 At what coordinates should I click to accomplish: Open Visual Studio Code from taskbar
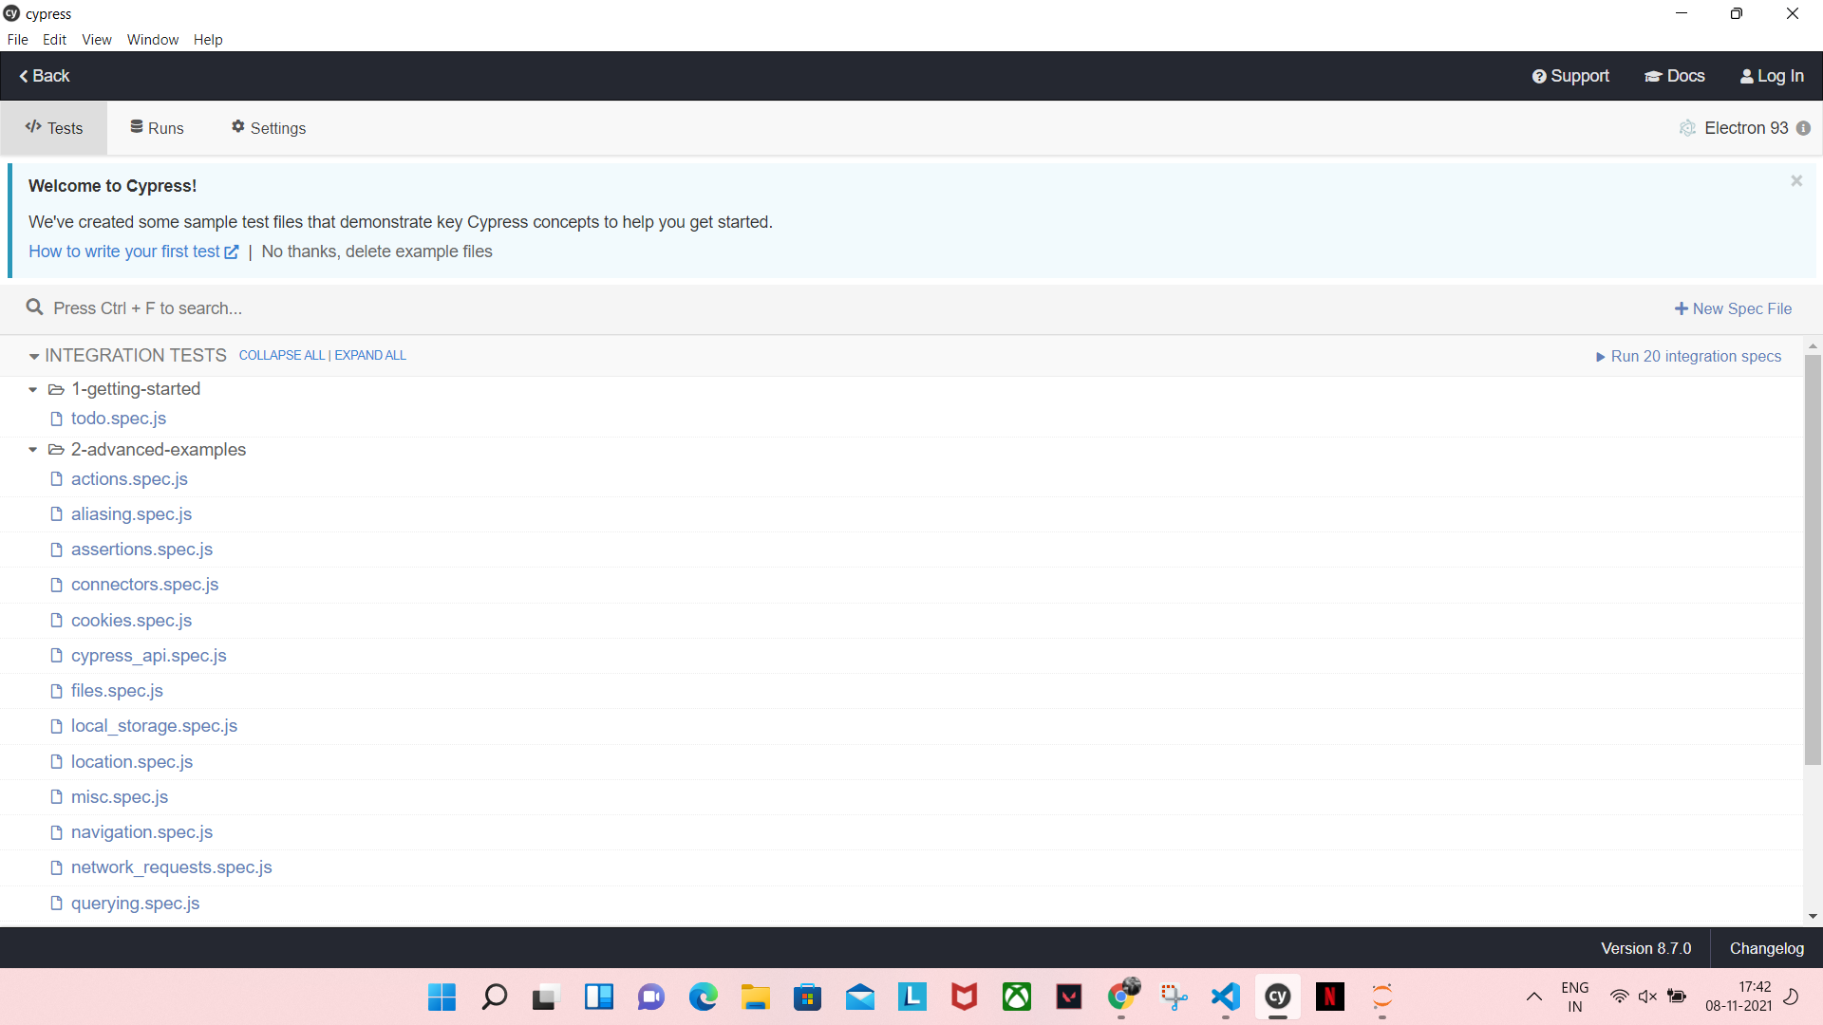point(1226,997)
